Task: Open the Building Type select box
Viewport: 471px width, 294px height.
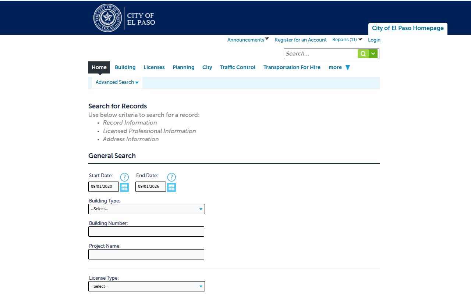Action: click(146, 209)
